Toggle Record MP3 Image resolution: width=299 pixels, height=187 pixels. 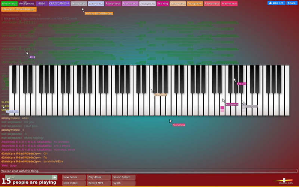[99, 183]
